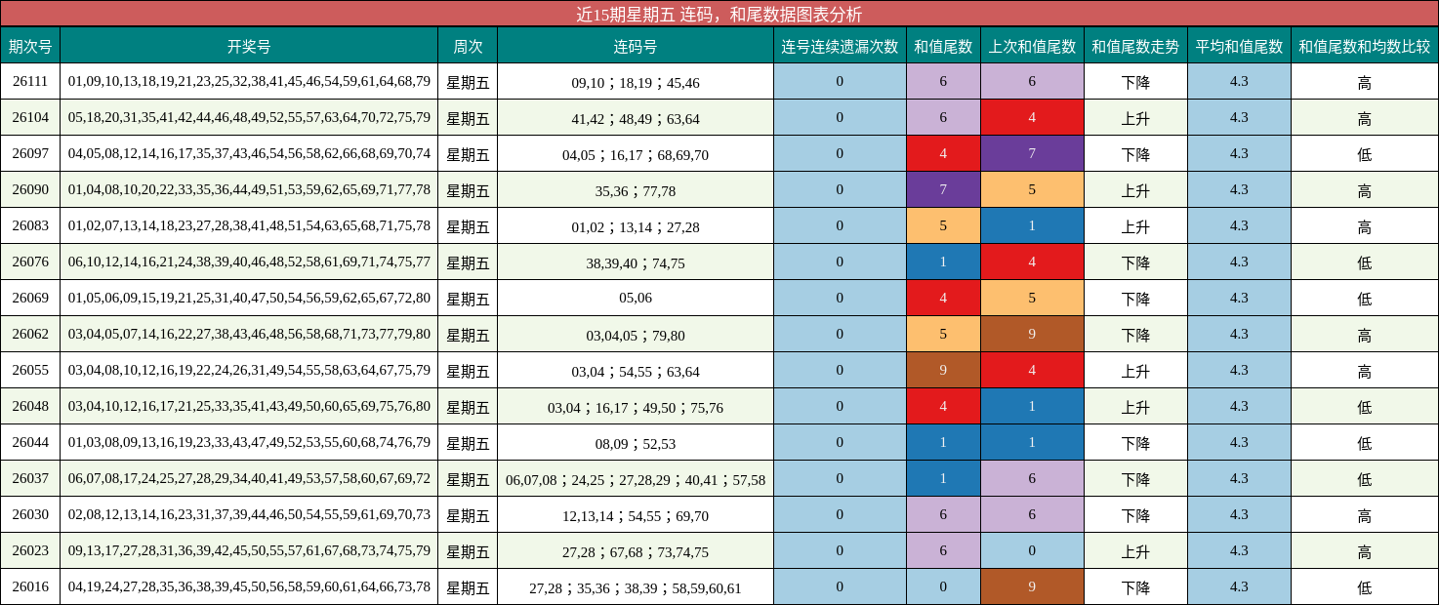This screenshot has width=1439, height=605.
Task: Click the 和值尾数 column header
Action: [x=943, y=46]
